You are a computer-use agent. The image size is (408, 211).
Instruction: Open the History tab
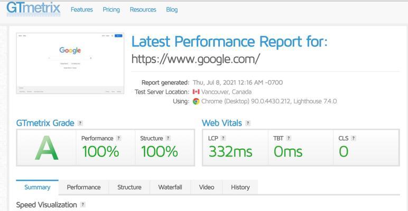coord(240,187)
